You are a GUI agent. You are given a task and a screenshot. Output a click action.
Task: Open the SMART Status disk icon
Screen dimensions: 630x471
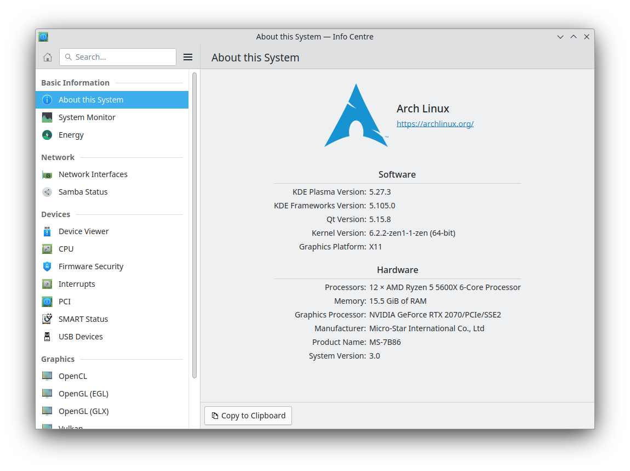pyautogui.click(x=48, y=319)
